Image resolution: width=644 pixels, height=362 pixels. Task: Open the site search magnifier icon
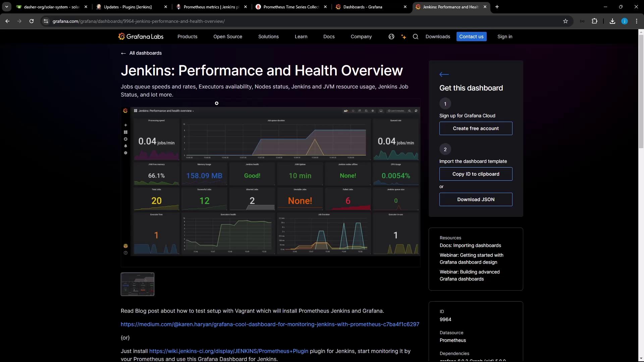416,37
